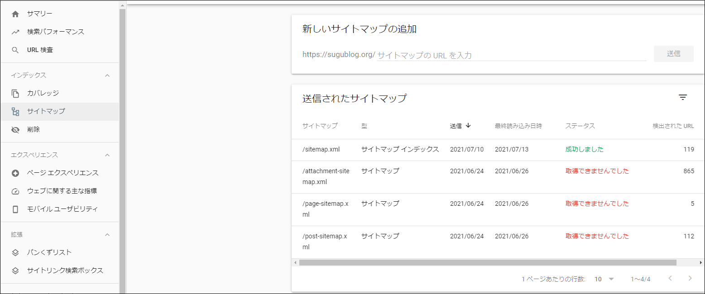Click the home icon beside サマリー

click(15, 14)
